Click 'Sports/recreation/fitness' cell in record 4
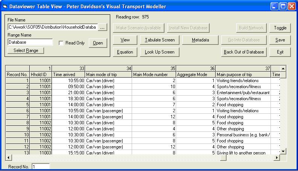Viewport: 298px width, 171px height. click(243, 99)
